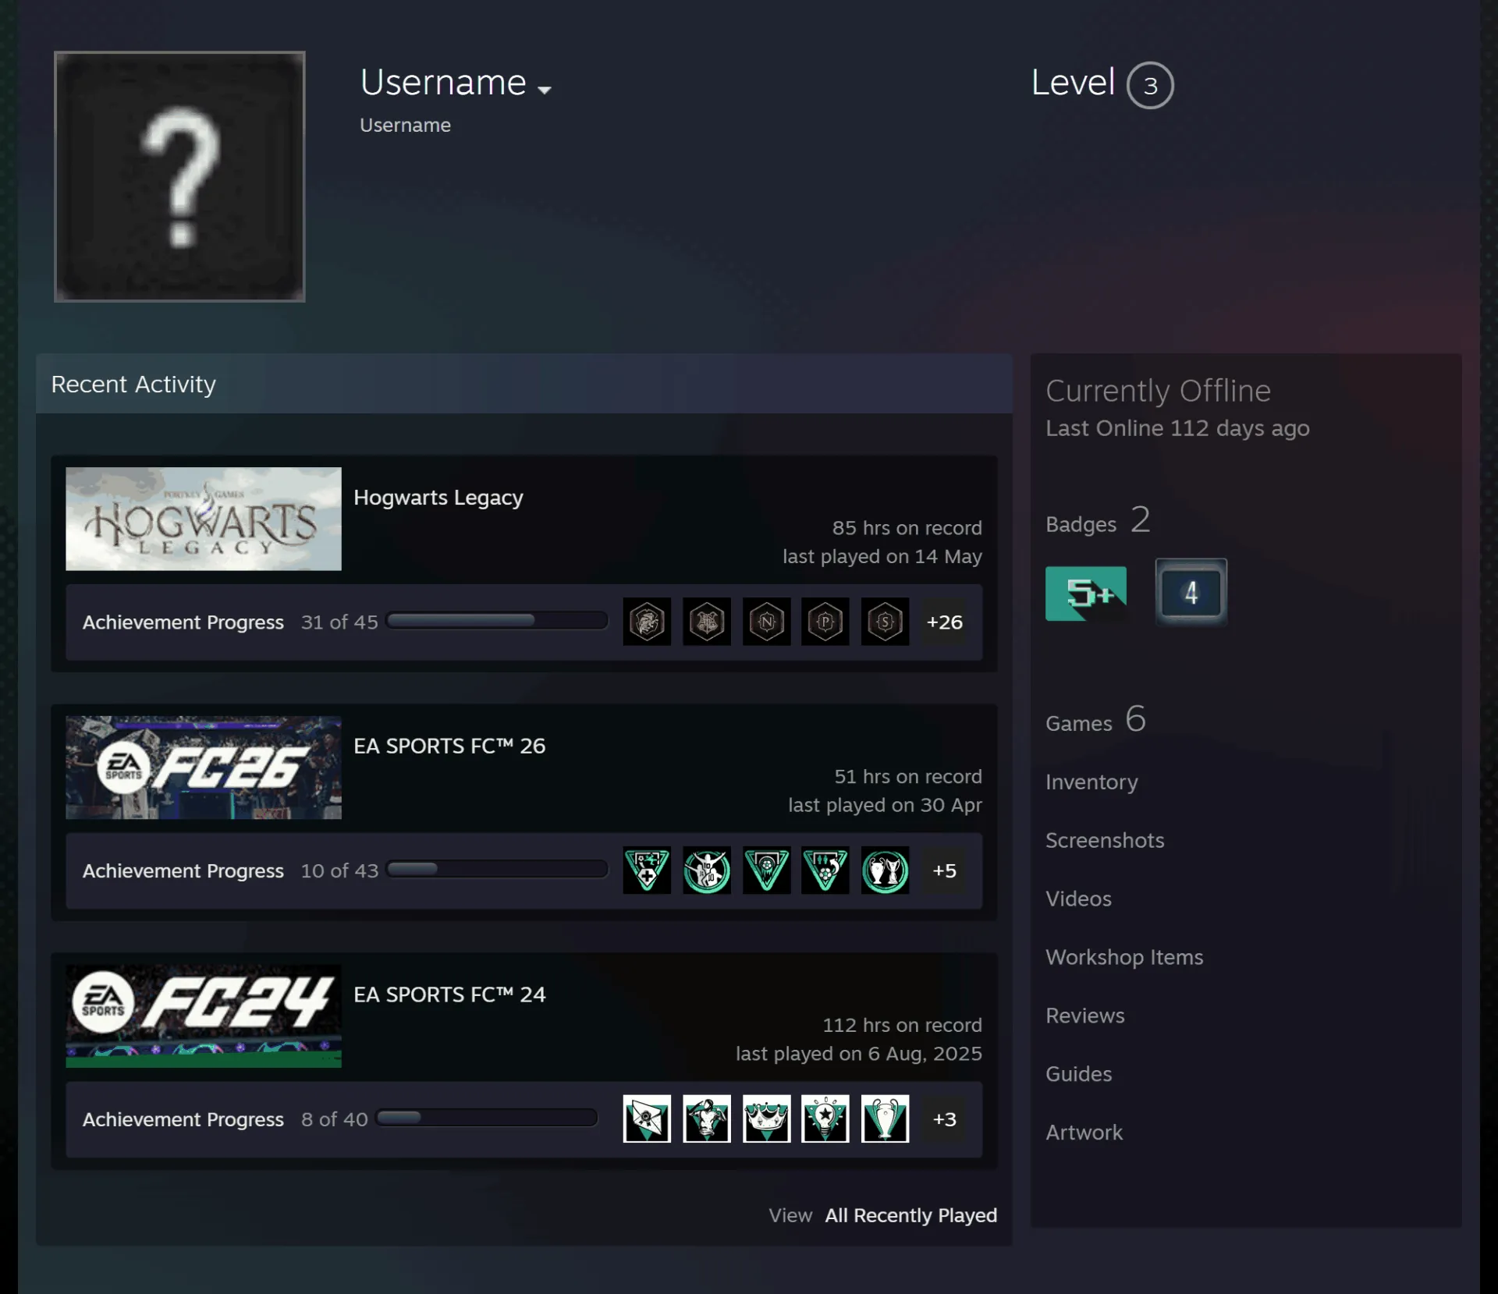The width and height of the screenshot is (1498, 1294).
Task: Select FC 24 crown achievement icon
Action: click(766, 1119)
